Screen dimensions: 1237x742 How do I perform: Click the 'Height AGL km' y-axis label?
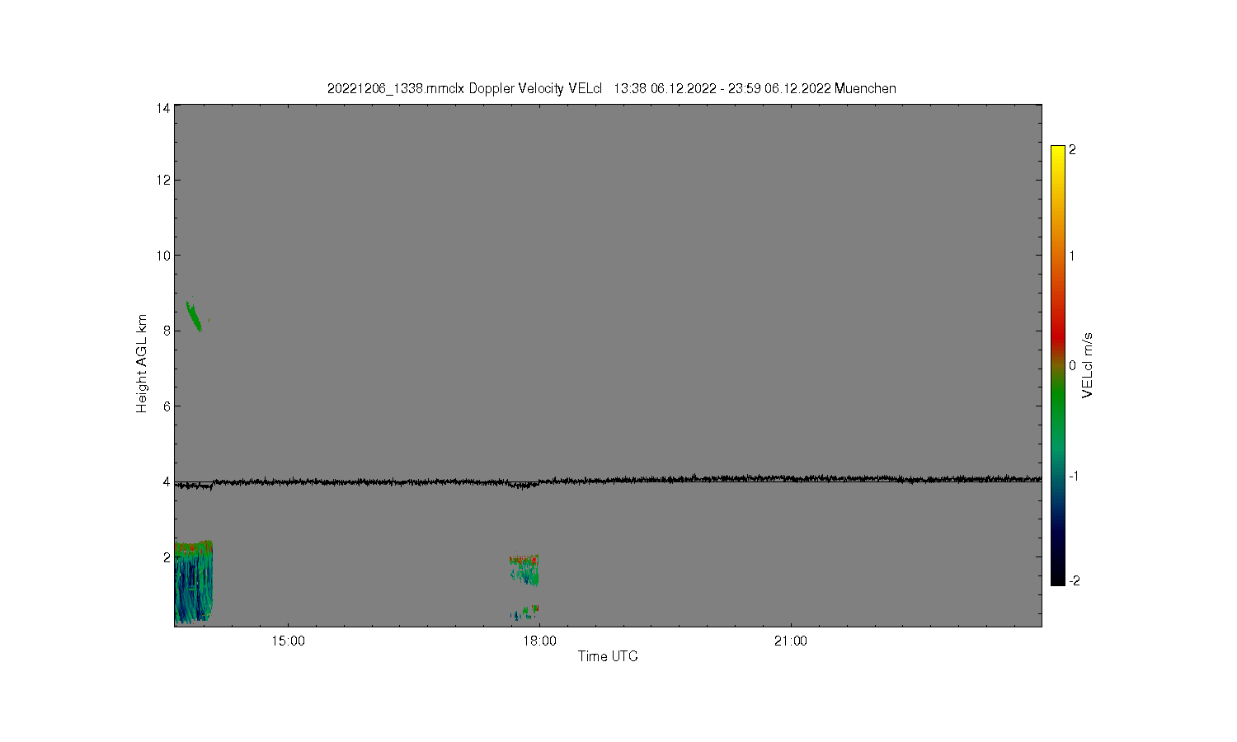click(x=142, y=364)
